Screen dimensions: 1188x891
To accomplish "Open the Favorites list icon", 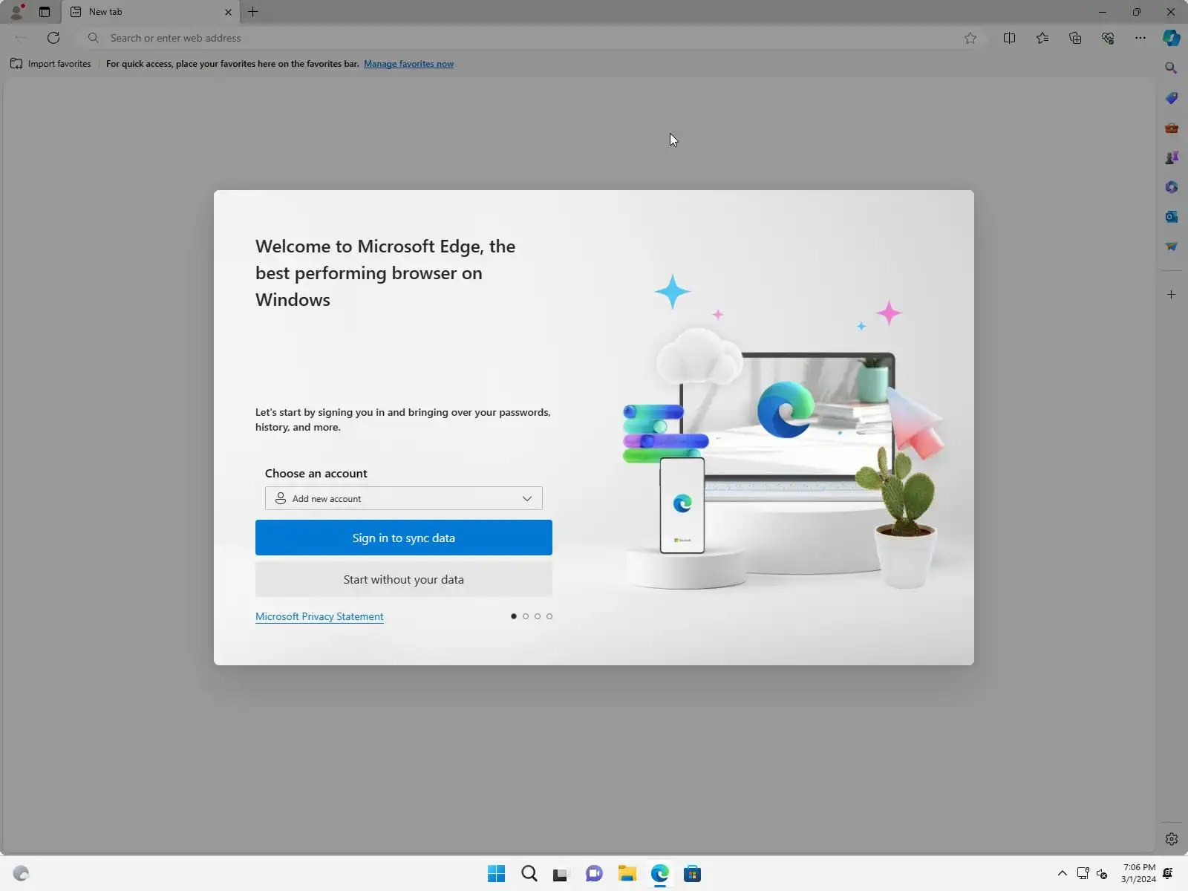I will pyautogui.click(x=1042, y=38).
